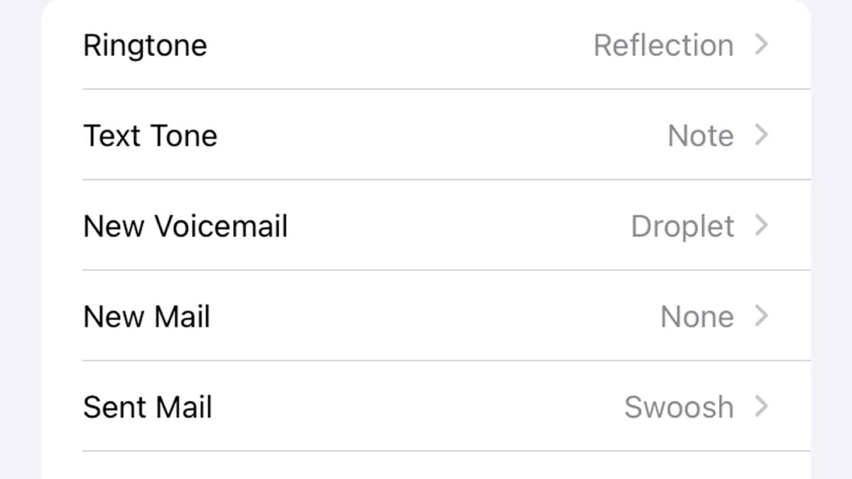Choose the New Voicemail label
Screen dimensions: 852x479
pyautogui.click(x=185, y=226)
